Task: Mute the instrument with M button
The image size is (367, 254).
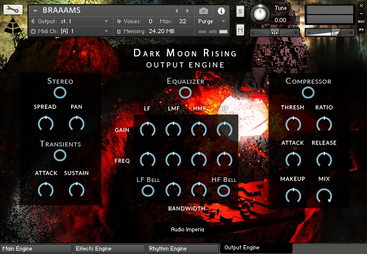Action: (240, 30)
